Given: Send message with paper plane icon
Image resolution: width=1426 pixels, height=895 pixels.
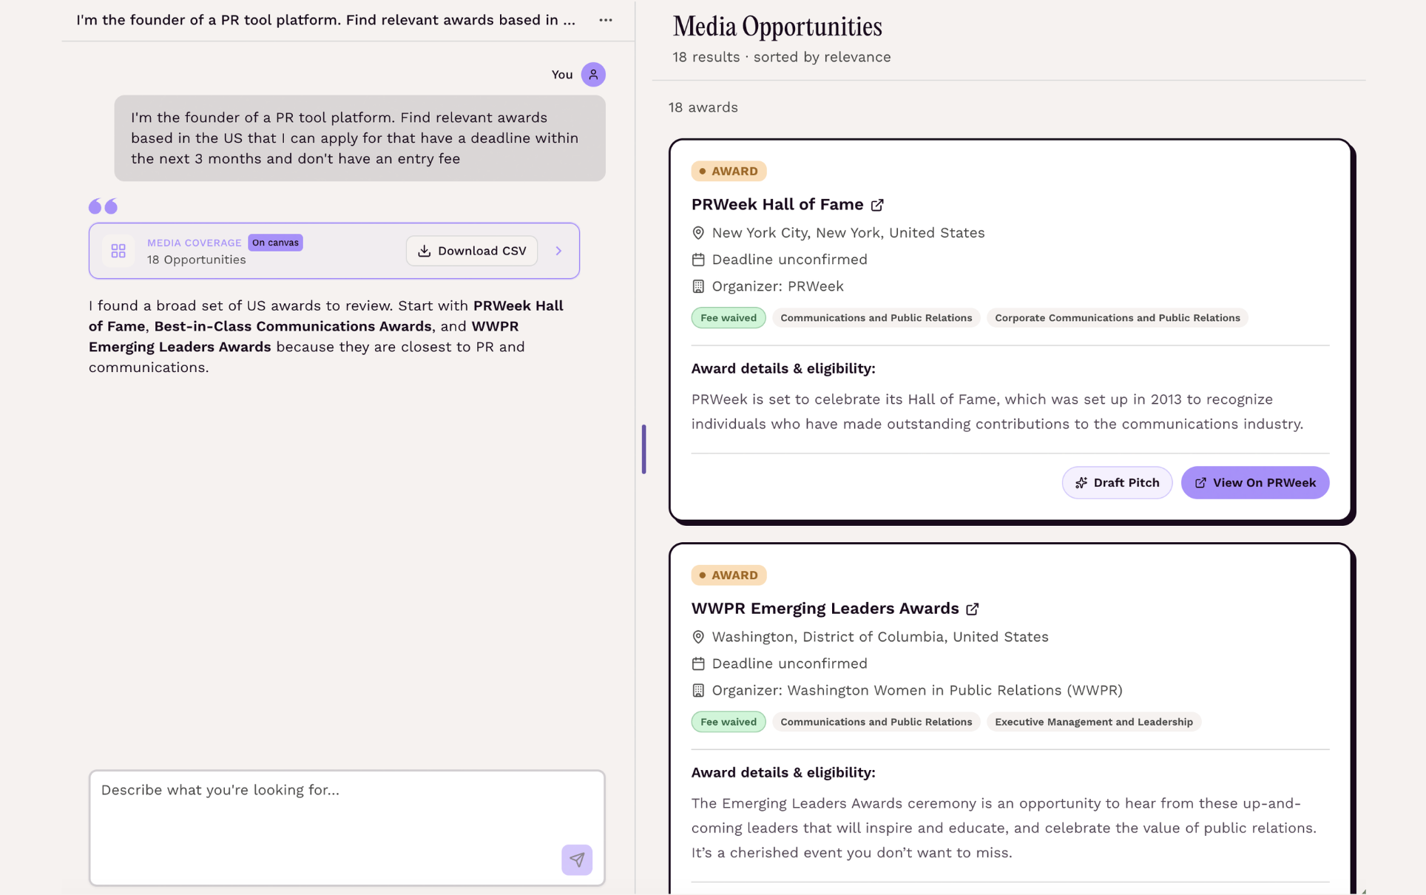Looking at the screenshot, I should coord(576,859).
